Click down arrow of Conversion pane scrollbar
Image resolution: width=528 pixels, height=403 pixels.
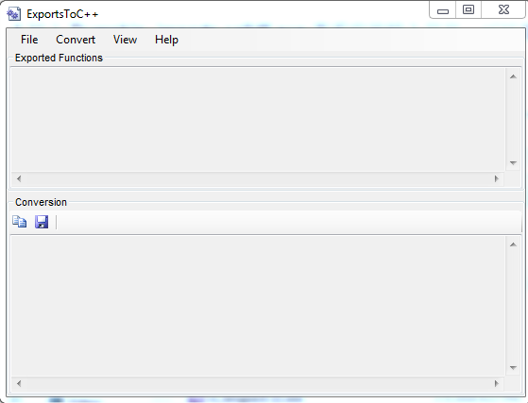513,368
